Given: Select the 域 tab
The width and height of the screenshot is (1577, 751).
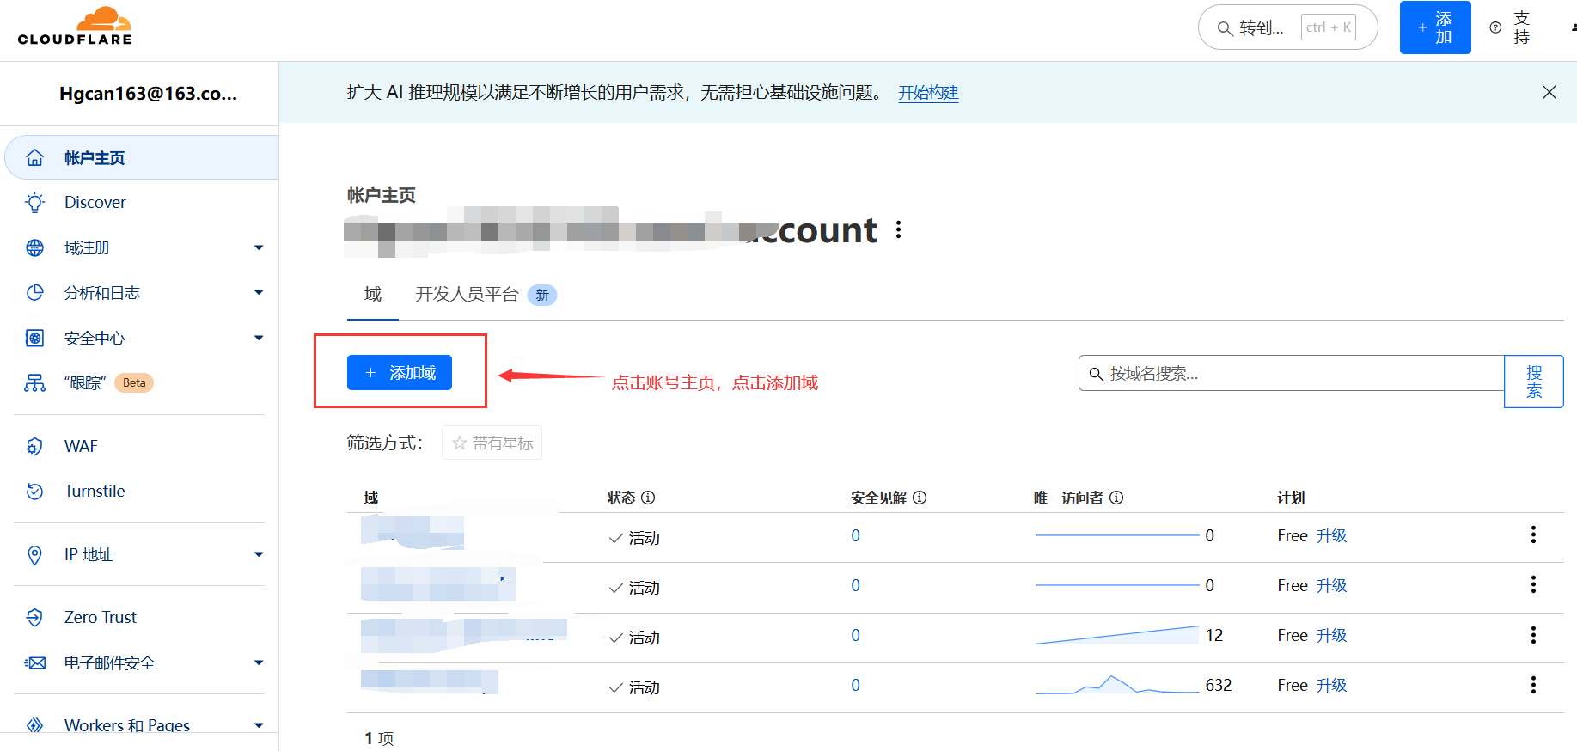Looking at the screenshot, I should coord(372,295).
